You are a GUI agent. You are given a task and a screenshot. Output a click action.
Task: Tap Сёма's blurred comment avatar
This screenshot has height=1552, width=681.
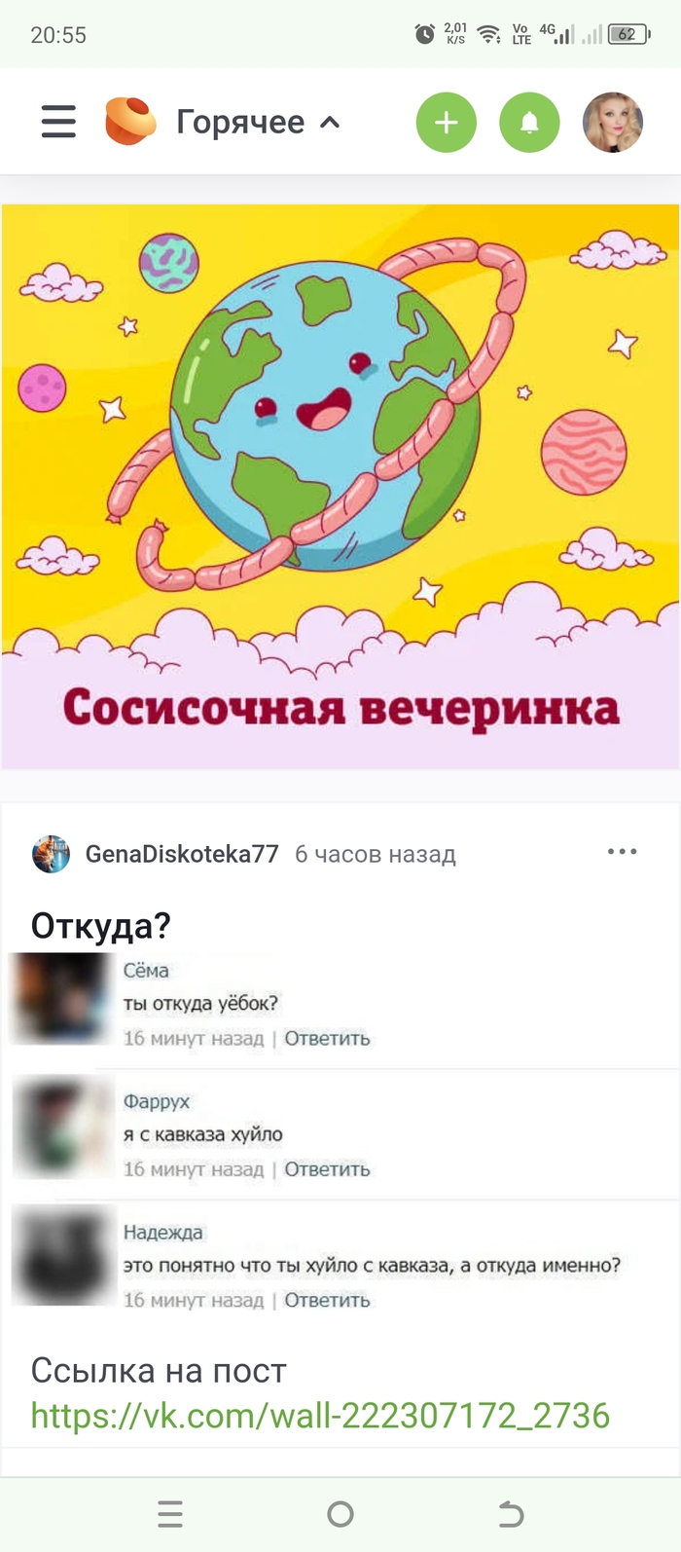point(62,998)
